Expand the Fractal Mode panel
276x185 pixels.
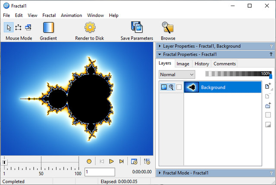point(160,173)
